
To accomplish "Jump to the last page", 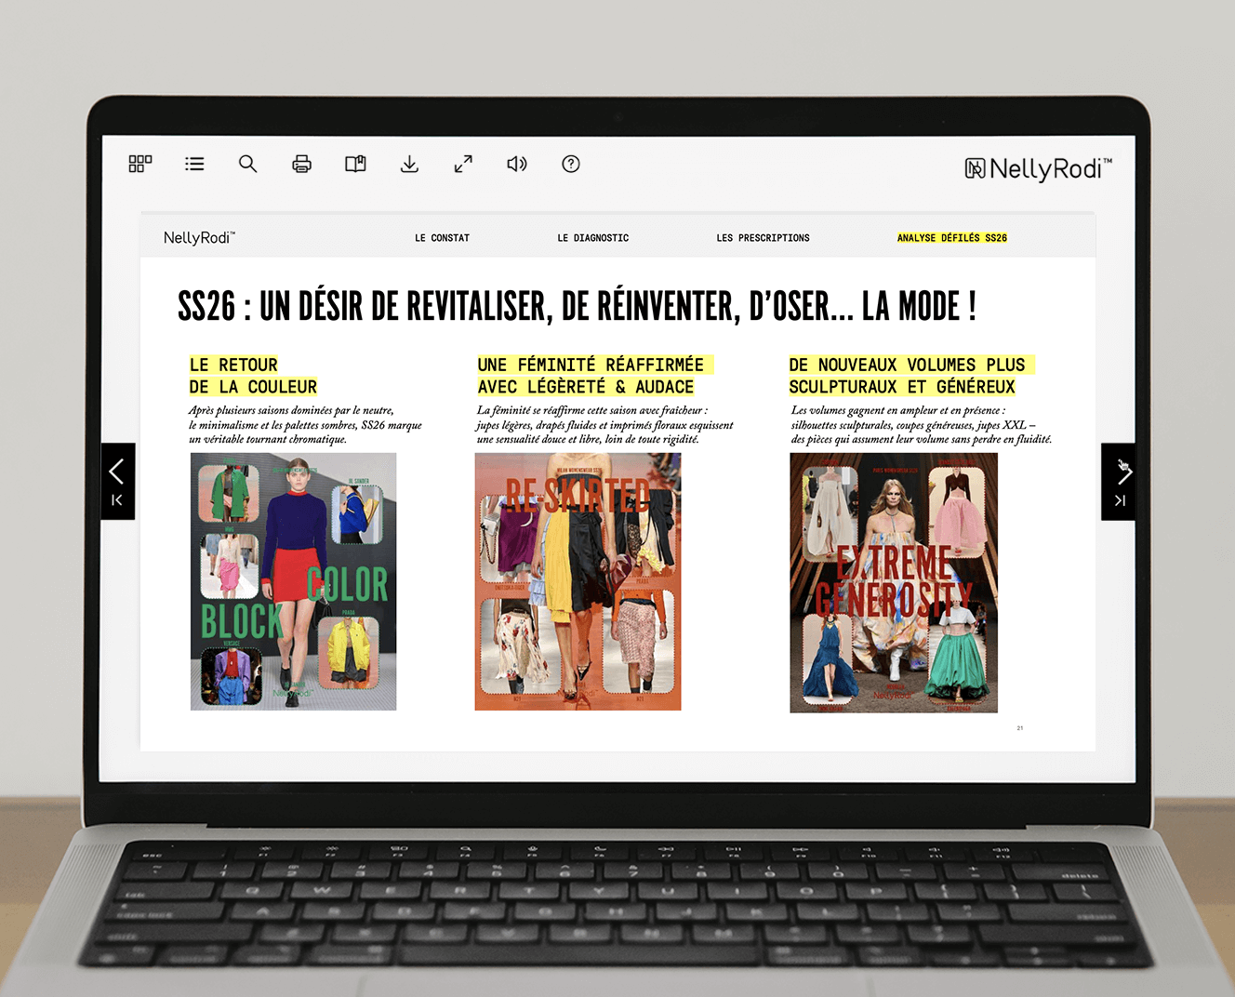I will [1120, 501].
